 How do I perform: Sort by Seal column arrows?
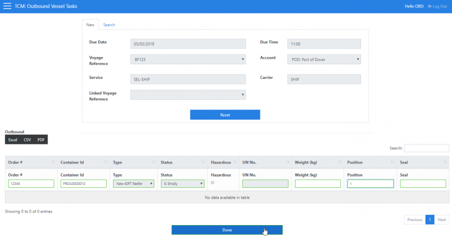(x=445, y=162)
